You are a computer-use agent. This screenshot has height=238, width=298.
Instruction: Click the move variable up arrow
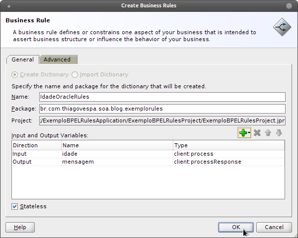click(x=268, y=133)
